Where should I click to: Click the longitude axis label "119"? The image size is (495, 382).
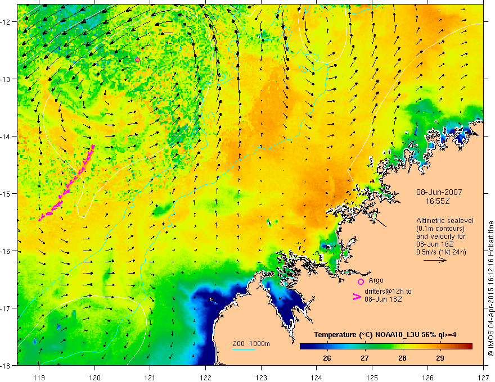39,378
